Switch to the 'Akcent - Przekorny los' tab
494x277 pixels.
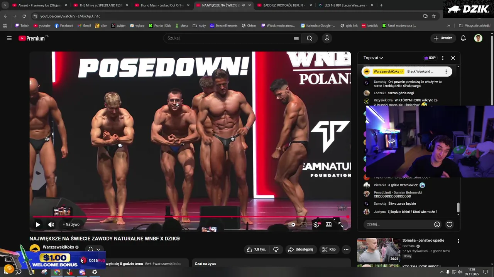(40, 5)
